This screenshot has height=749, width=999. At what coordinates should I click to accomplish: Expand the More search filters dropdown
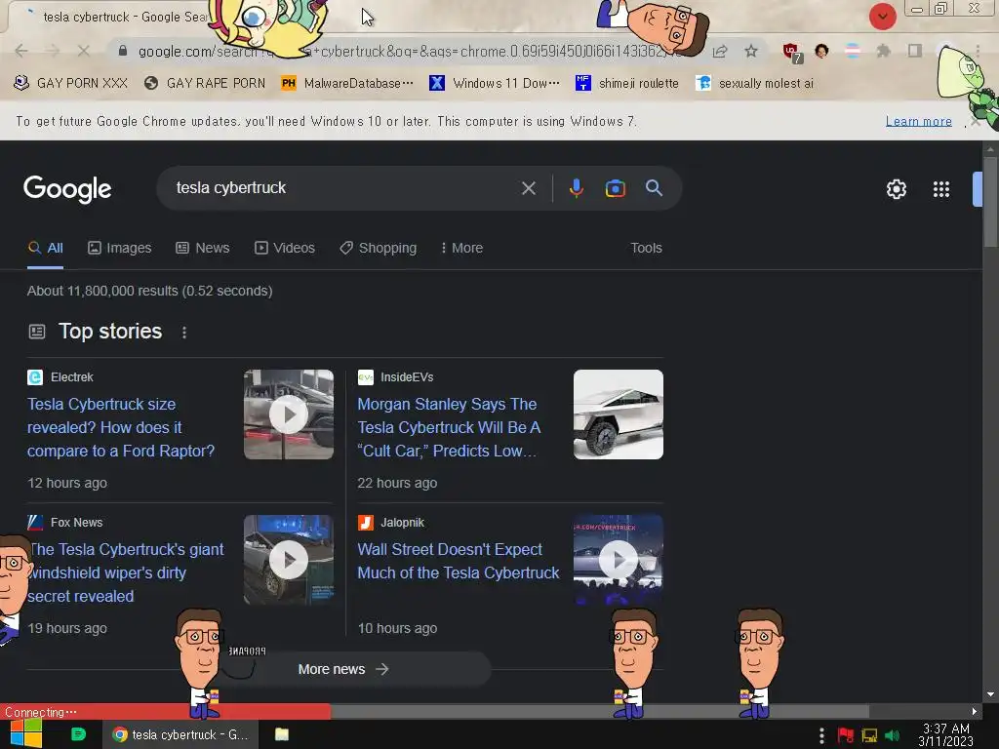click(x=461, y=248)
